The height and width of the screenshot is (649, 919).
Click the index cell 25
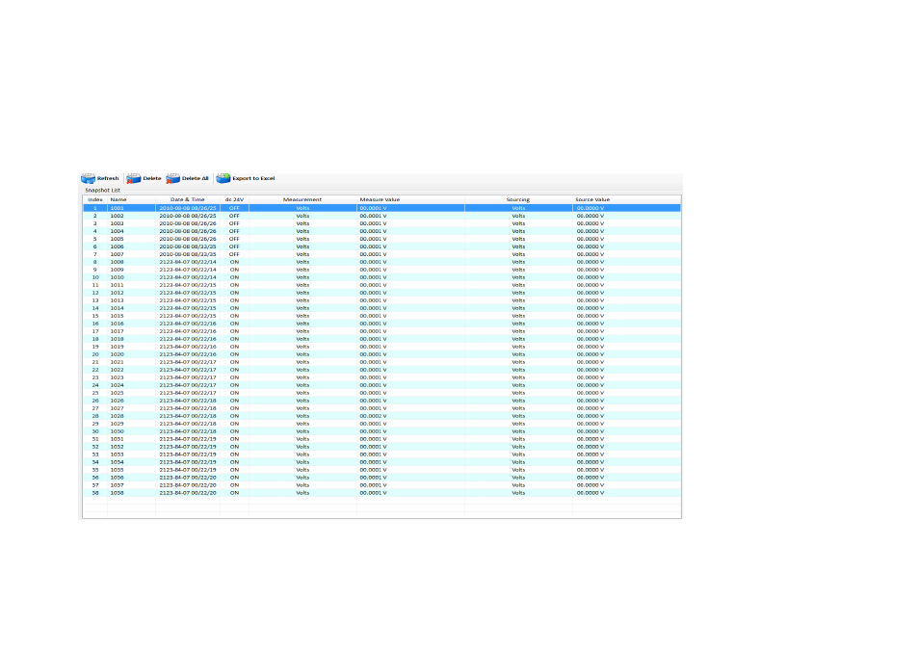[x=95, y=393]
